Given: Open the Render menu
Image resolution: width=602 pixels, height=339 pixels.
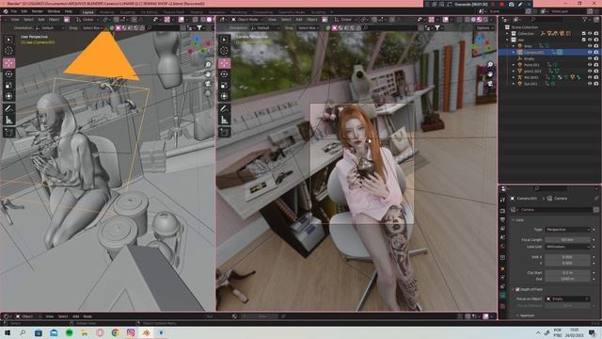Looking at the screenshot, I should click(38, 11).
